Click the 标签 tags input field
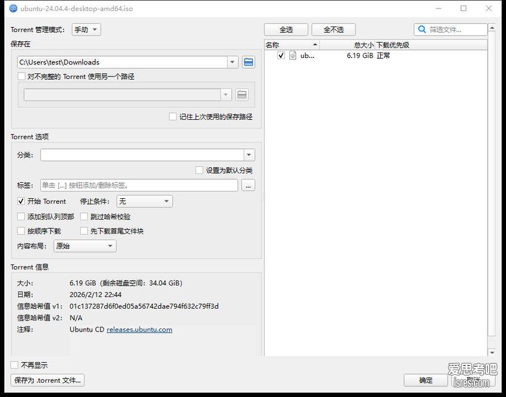Image resolution: width=506 pixels, height=397 pixels. [139, 185]
